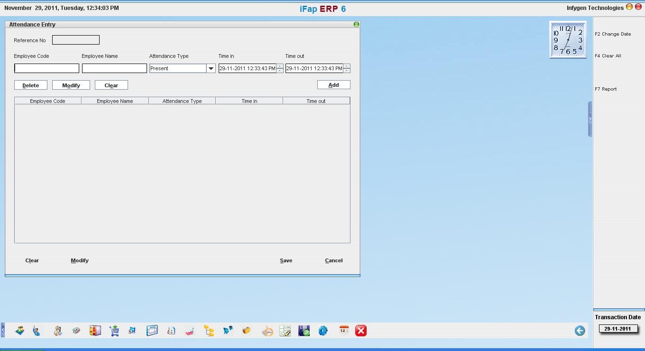The height and width of the screenshot is (351, 645).
Task: Increase Time in using spinner up arrow
Action: point(280,66)
